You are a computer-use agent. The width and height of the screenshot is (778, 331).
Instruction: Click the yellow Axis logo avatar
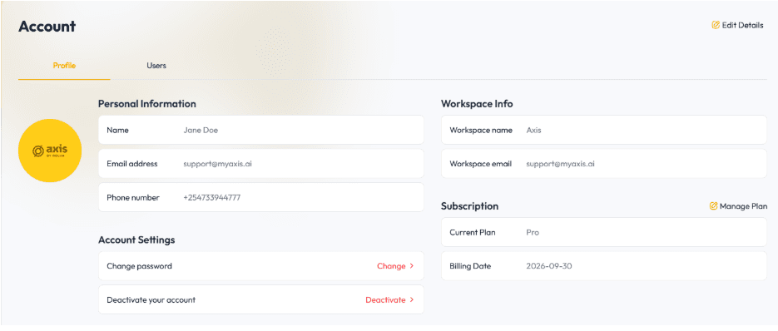pos(50,151)
